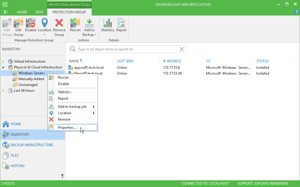This screenshot has width=300, height=187.
Task: Select the Manually Added group
Action: coord(31,79)
